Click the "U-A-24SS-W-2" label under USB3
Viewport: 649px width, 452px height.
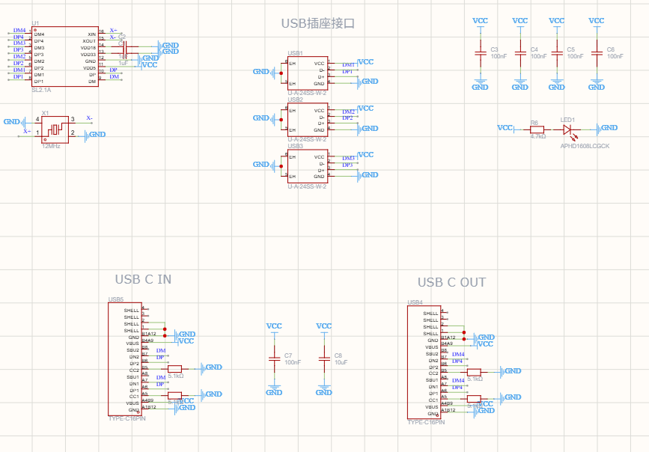(x=307, y=186)
